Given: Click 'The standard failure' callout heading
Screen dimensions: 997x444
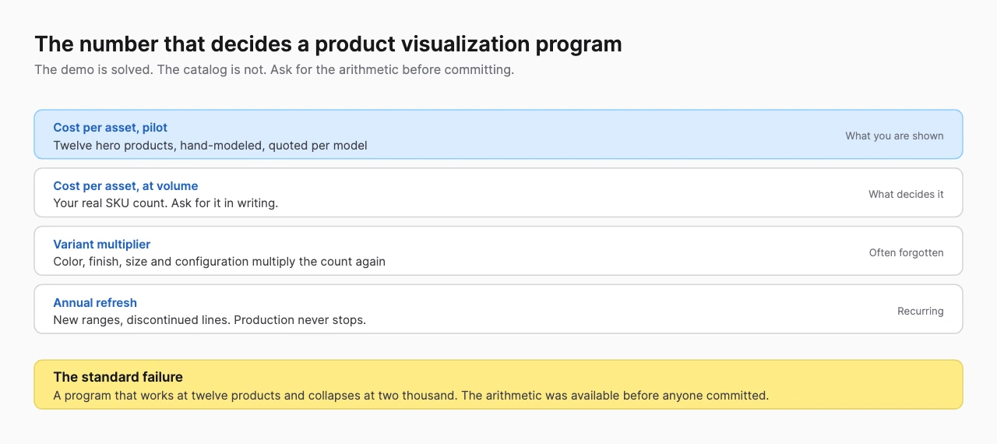Looking at the screenshot, I should click(x=118, y=377).
